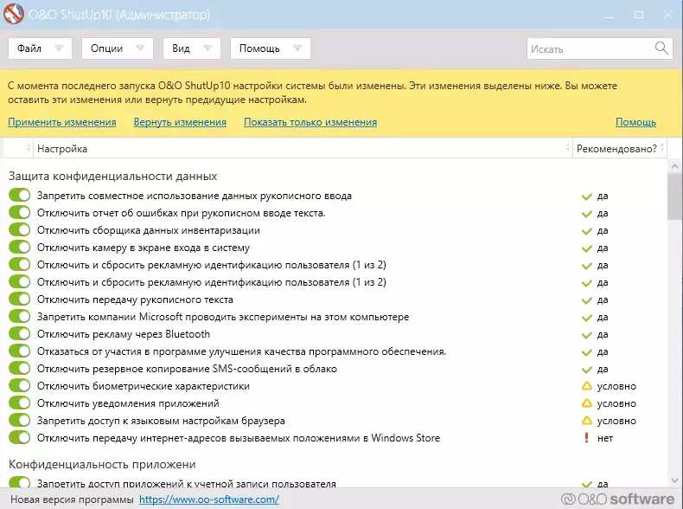Click sort arrows in the first column header
This screenshot has height=509, width=683.
pos(29,148)
